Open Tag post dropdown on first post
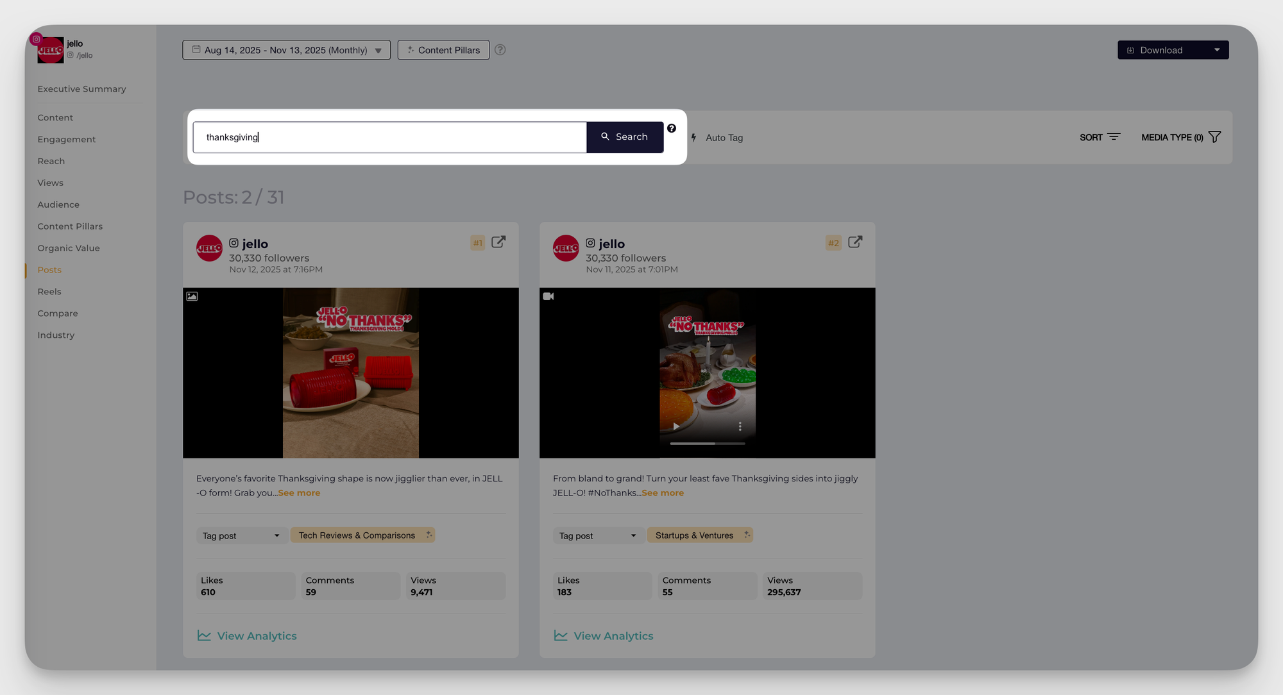 pos(241,535)
